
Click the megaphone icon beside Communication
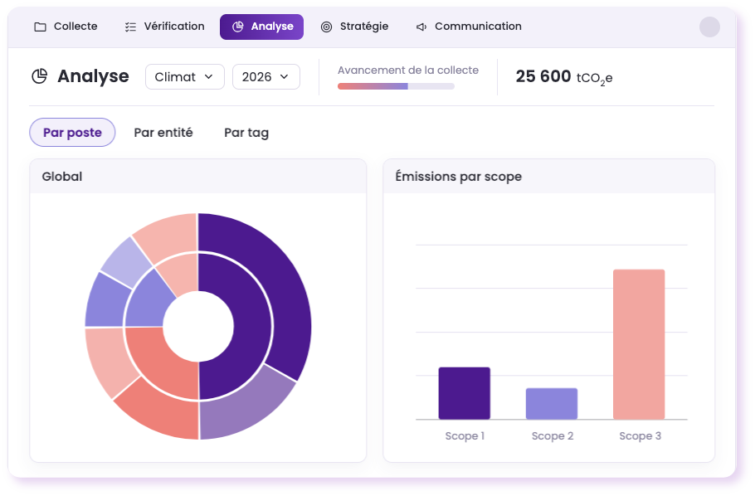point(421,27)
